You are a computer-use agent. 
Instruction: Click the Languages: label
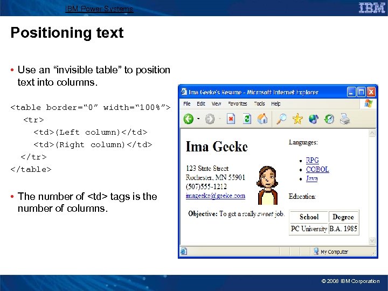point(303,142)
